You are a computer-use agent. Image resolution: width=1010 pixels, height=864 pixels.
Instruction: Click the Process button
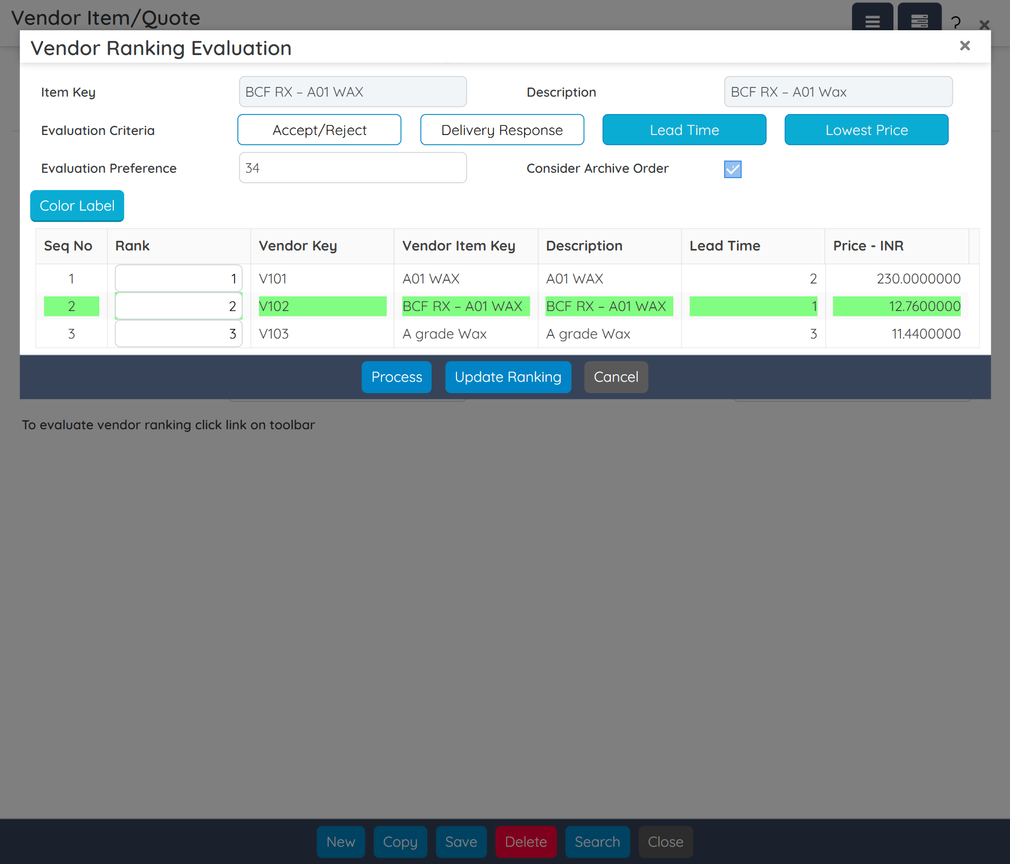tap(397, 377)
